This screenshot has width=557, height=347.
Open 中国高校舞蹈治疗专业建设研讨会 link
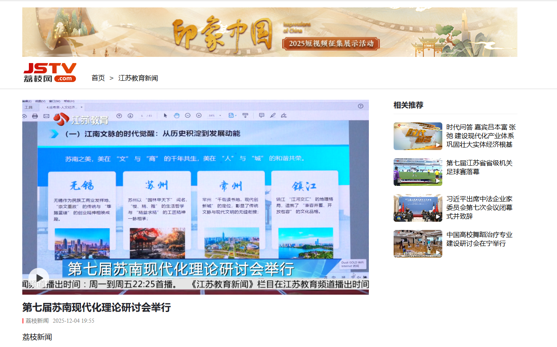[479, 239]
